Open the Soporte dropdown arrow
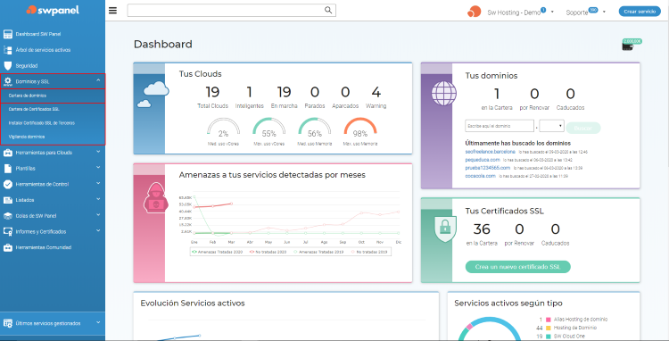The image size is (669, 341). (604, 12)
